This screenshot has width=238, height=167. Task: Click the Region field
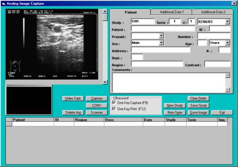pyautogui.click(x=157, y=64)
